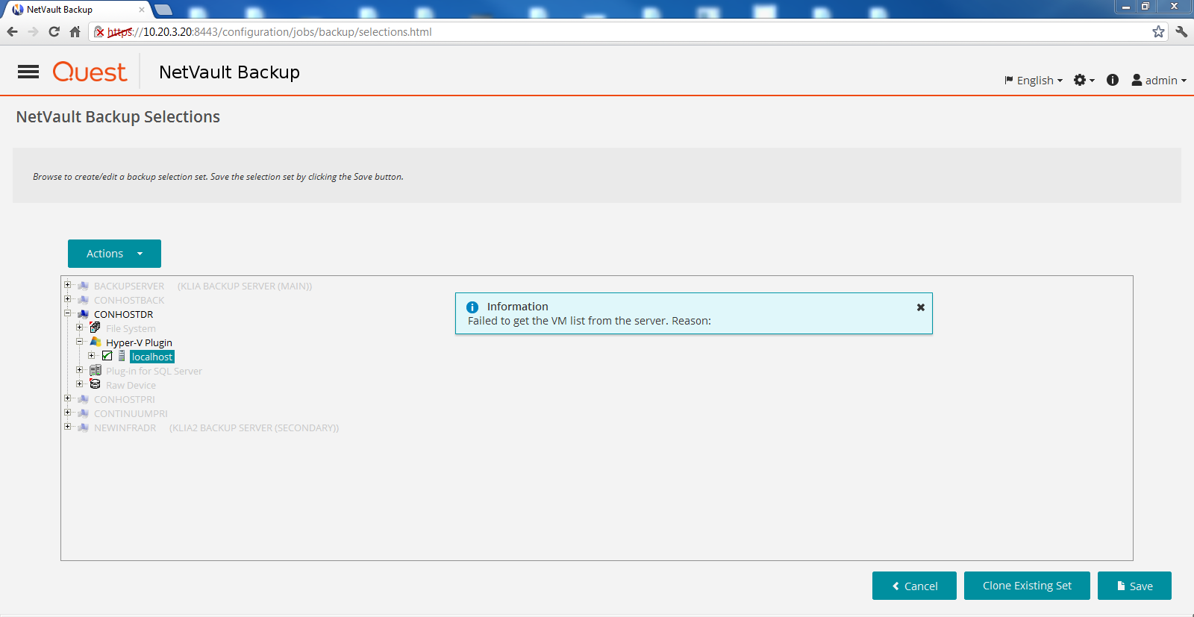
Task: Click the information about icon in header
Action: [1113, 80]
